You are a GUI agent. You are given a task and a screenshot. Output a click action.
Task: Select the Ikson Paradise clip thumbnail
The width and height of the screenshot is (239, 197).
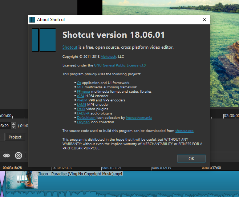point(22,180)
